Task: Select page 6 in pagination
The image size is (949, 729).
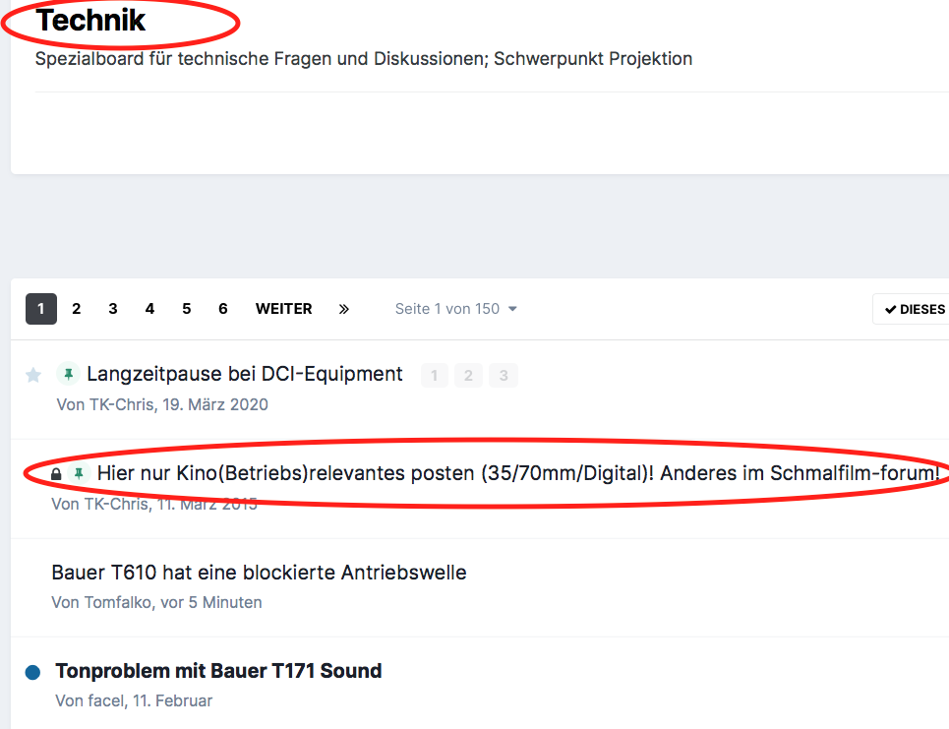Action: coord(222,309)
